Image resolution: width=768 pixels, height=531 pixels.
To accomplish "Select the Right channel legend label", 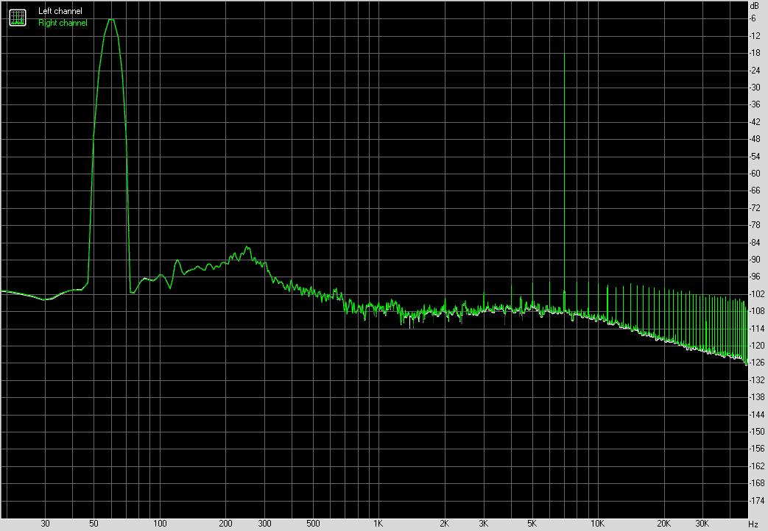I will point(63,23).
